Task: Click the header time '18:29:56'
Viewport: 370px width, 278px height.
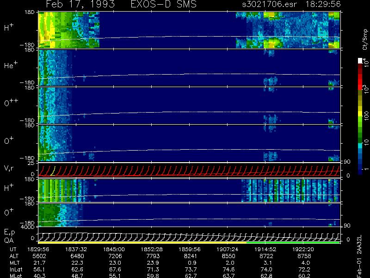Action: coord(323,4)
